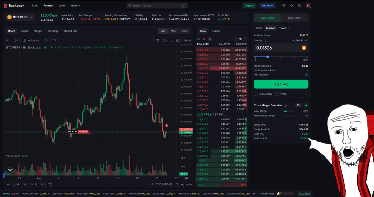Viewport: 374px width, 197px height.
Task: Select the Limit order type
Action: click(259, 28)
